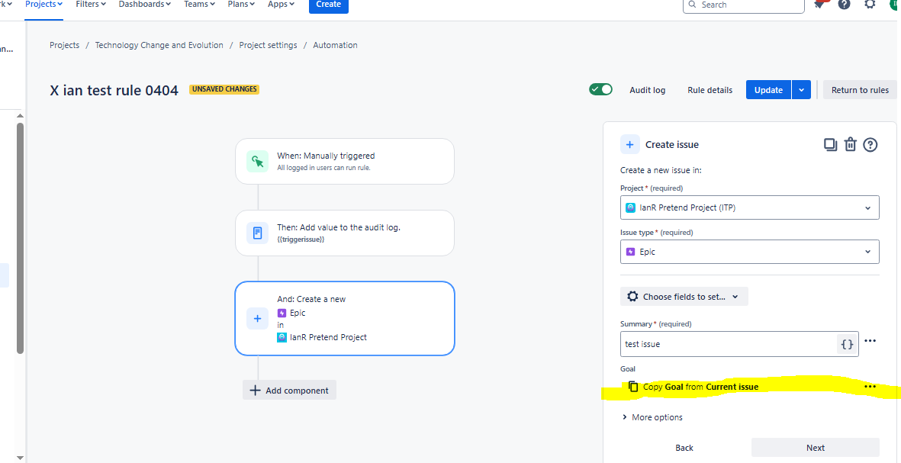Expand the More options section

pyautogui.click(x=652, y=418)
